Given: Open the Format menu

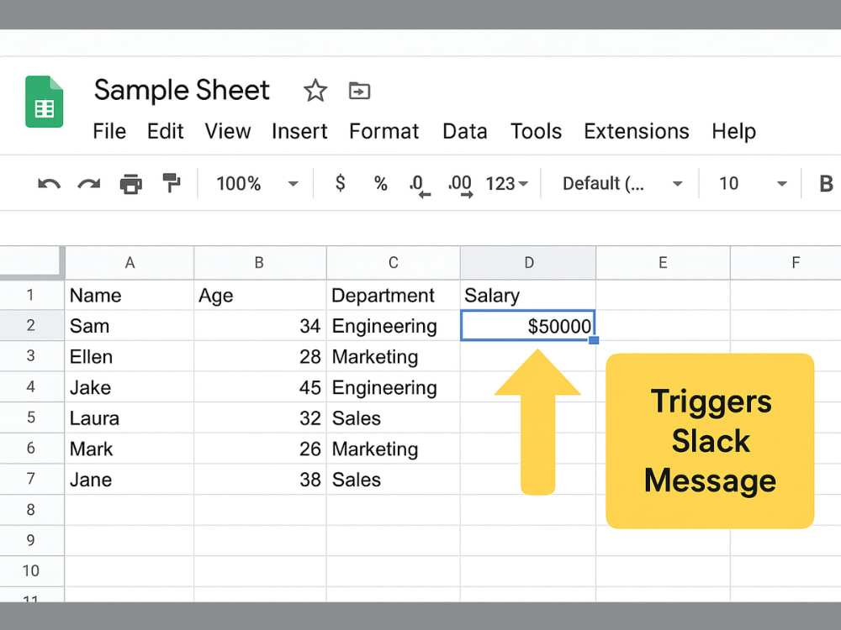Looking at the screenshot, I should coord(384,131).
